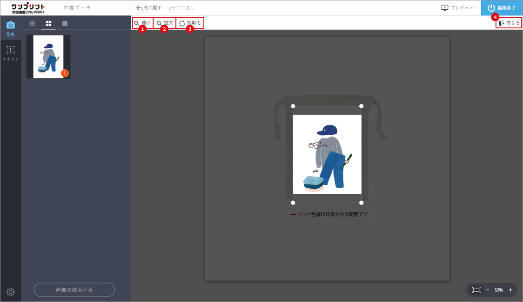The image size is (523, 302).
Task: Reset image with 初期化 button
Action: click(190, 23)
